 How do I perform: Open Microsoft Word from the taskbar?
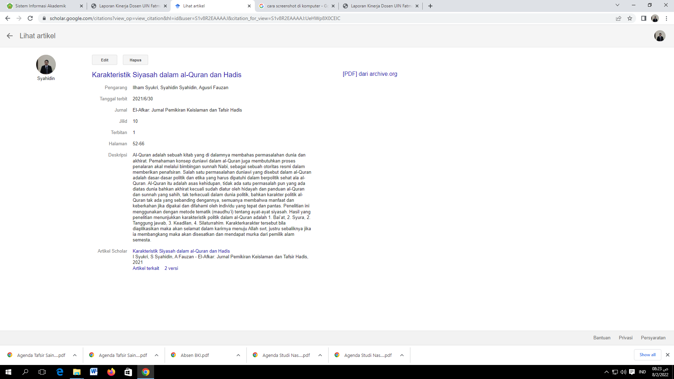pyautogui.click(x=94, y=372)
